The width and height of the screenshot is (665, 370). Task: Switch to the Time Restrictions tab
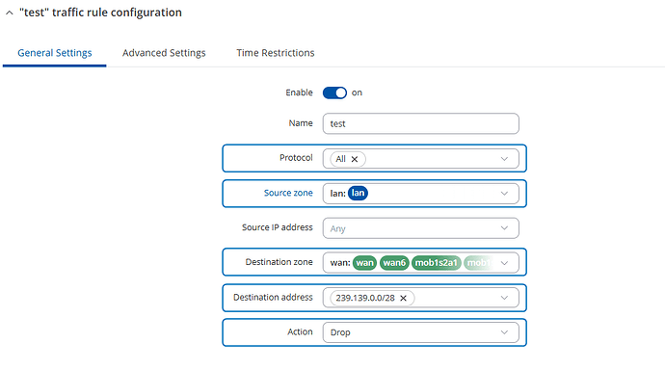276,53
